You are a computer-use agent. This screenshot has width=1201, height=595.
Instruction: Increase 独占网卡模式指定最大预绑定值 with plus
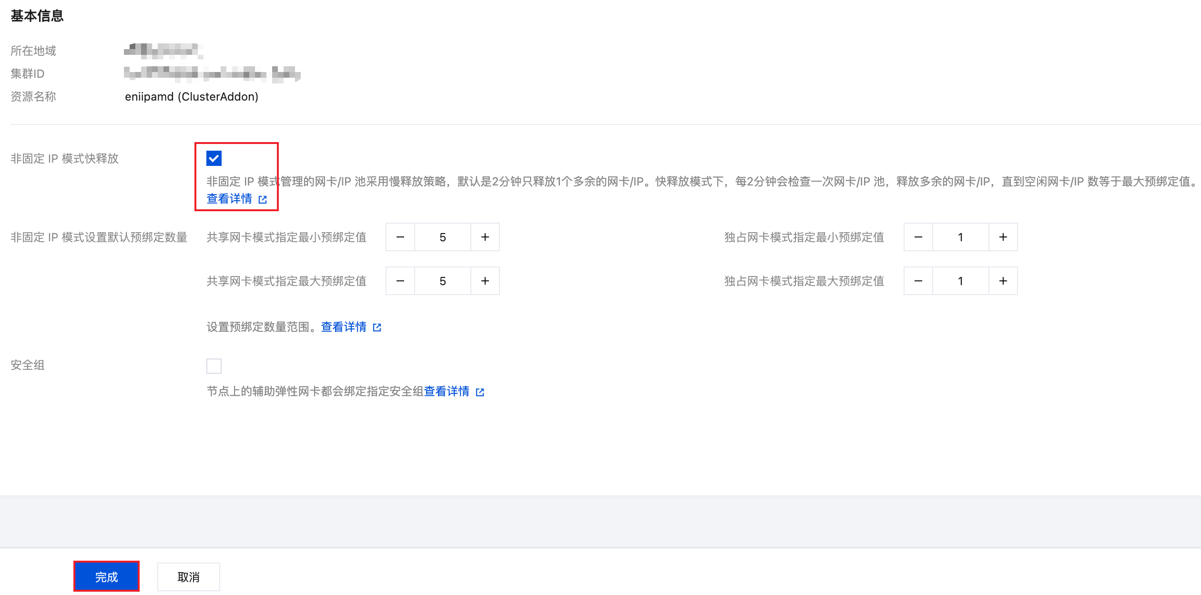(1003, 281)
